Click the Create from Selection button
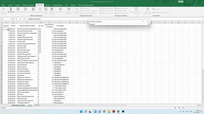This screenshot has width=204, height=114. tap(88, 13)
